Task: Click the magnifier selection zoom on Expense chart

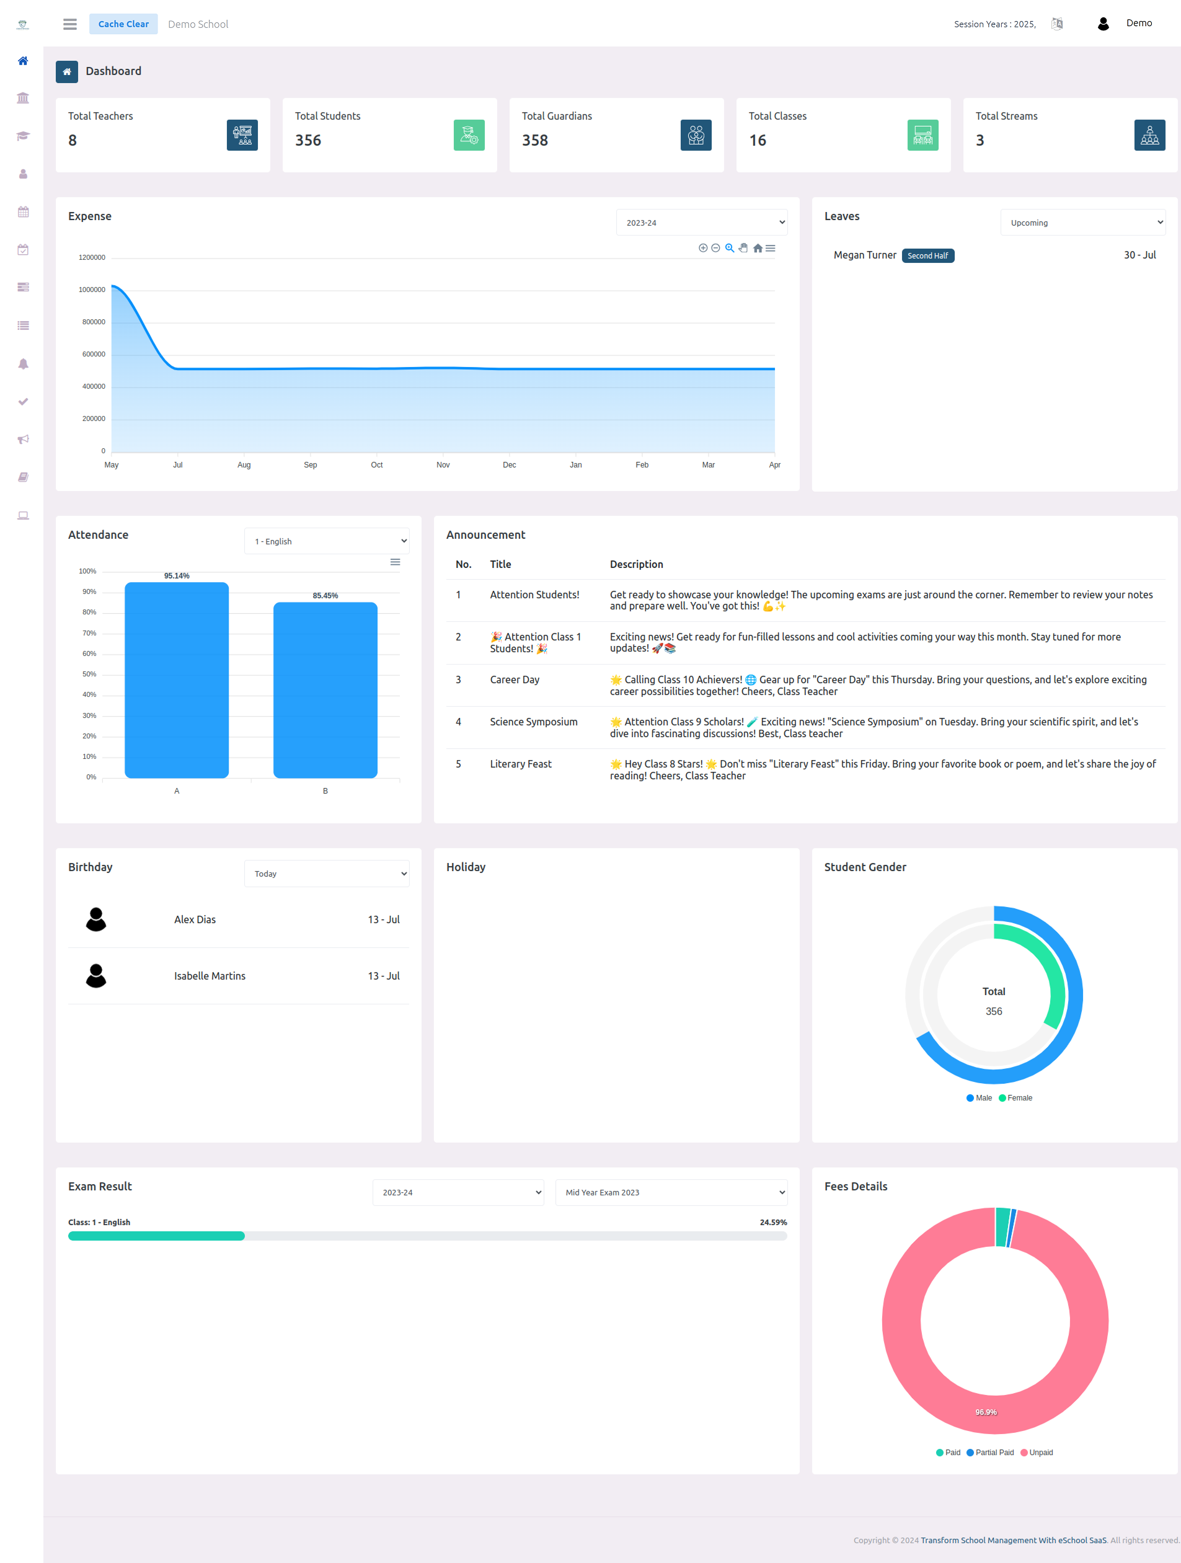Action: [730, 248]
